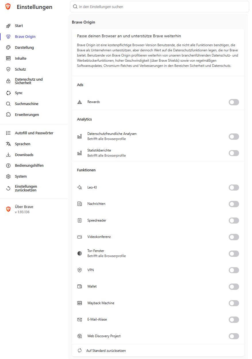
Task: Click the Brave lion logo beside Einstellungen
Action: 8,7
